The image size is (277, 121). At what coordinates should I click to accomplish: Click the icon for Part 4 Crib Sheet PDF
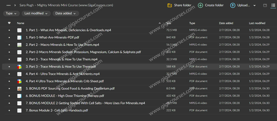[19, 81]
